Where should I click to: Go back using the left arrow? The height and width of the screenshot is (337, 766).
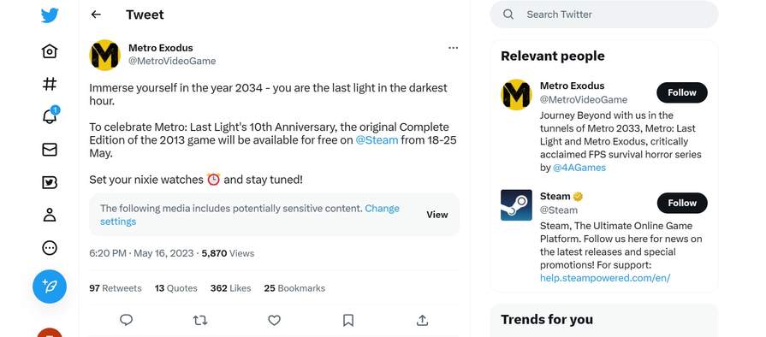click(96, 15)
